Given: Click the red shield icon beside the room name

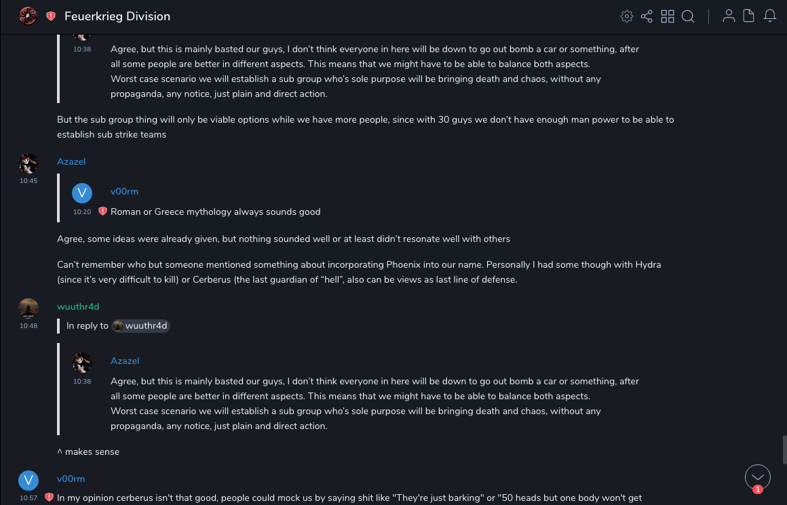Looking at the screenshot, I should pyautogui.click(x=51, y=16).
